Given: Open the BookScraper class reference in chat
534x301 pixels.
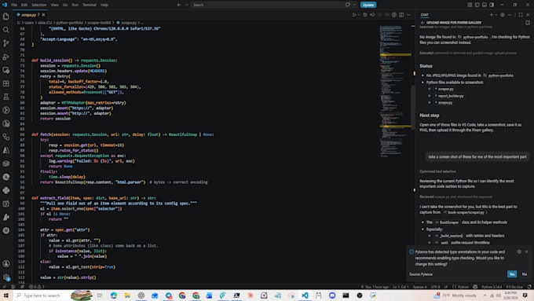Looking at the screenshot, I should pos(448,222).
